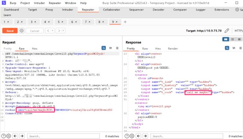The image size is (243, 139).
Task: Switch to the Target tab
Action: coord(33,10)
